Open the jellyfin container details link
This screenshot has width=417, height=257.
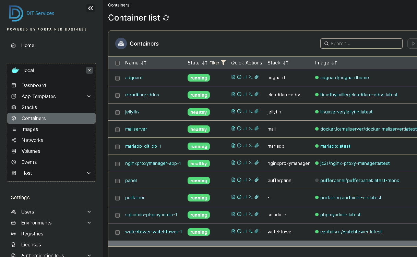coord(132,112)
